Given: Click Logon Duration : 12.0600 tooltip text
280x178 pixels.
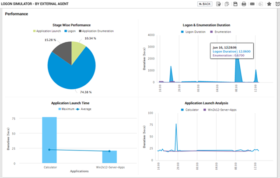Looking at the screenshot, I should pyautogui.click(x=231, y=51).
